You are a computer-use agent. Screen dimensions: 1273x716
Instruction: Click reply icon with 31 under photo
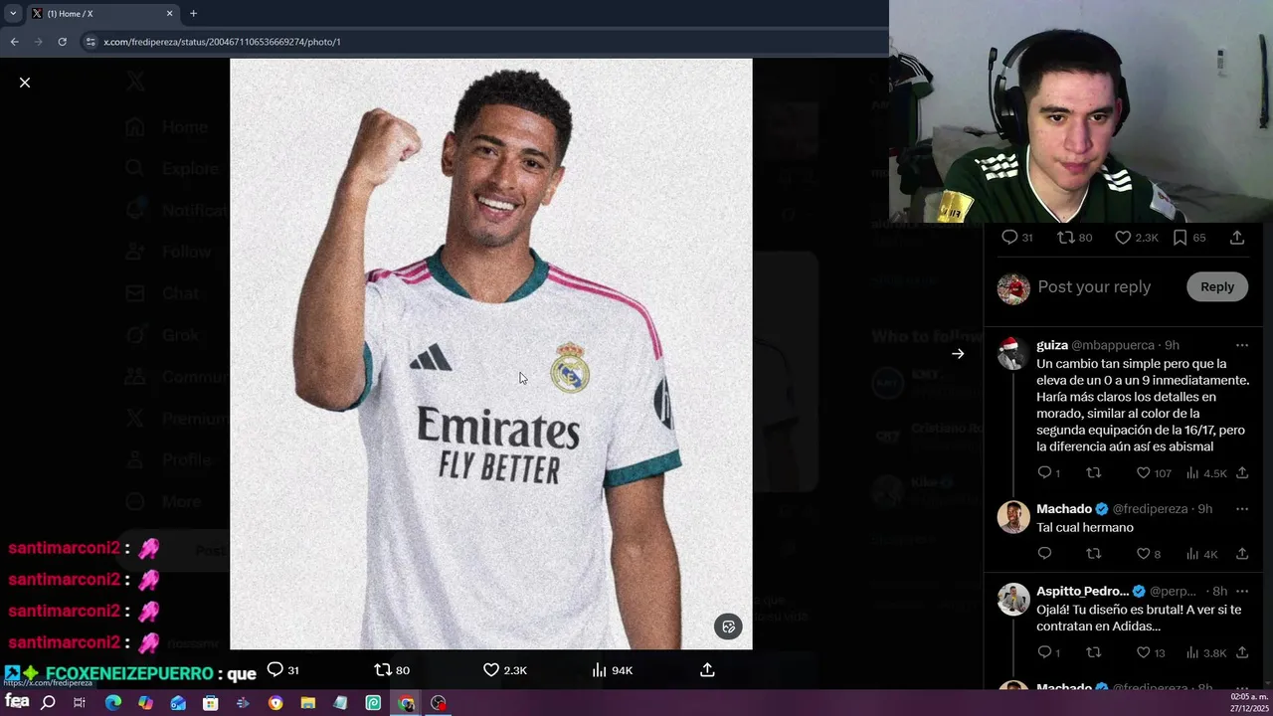tap(283, 670)
